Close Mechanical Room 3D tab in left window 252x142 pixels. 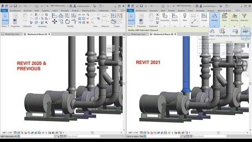click(49, 34)
